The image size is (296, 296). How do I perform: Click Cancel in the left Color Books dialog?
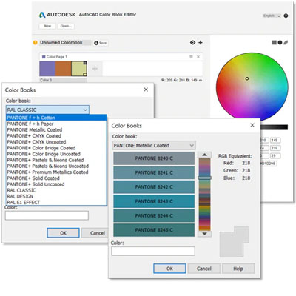(x=95, y=233)
